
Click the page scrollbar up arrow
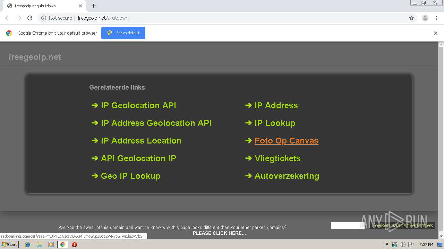click(441, 45)
